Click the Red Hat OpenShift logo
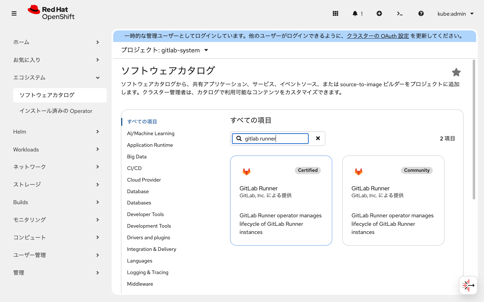Image resolution: width=484 pixels, height=302 pixels. pyautogui.click(x=51, y=13)
